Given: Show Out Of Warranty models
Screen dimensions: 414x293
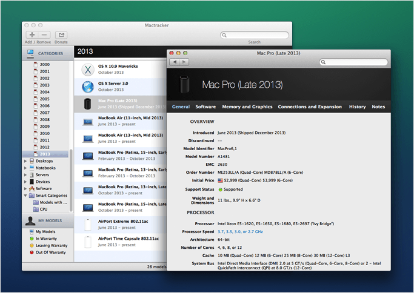Looking at the screenshot, I should point(32,252).
